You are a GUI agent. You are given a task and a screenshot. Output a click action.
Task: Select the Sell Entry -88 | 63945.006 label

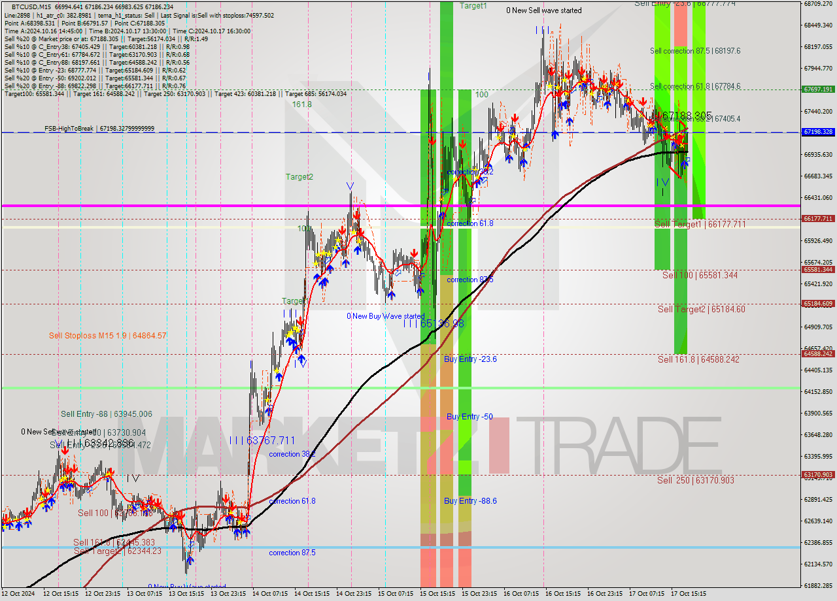tap(107, 414)
